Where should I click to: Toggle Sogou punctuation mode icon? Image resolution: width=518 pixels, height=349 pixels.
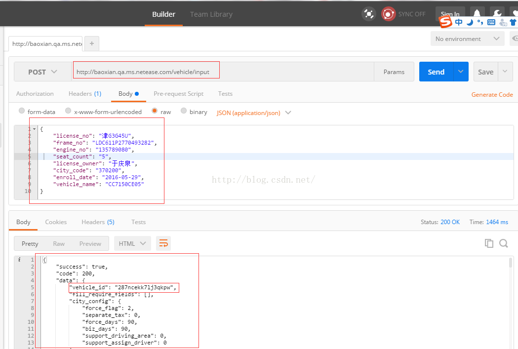pos(480,22)
